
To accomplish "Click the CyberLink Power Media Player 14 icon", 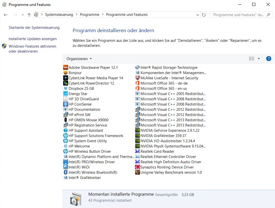I will [x=66, y=78].
